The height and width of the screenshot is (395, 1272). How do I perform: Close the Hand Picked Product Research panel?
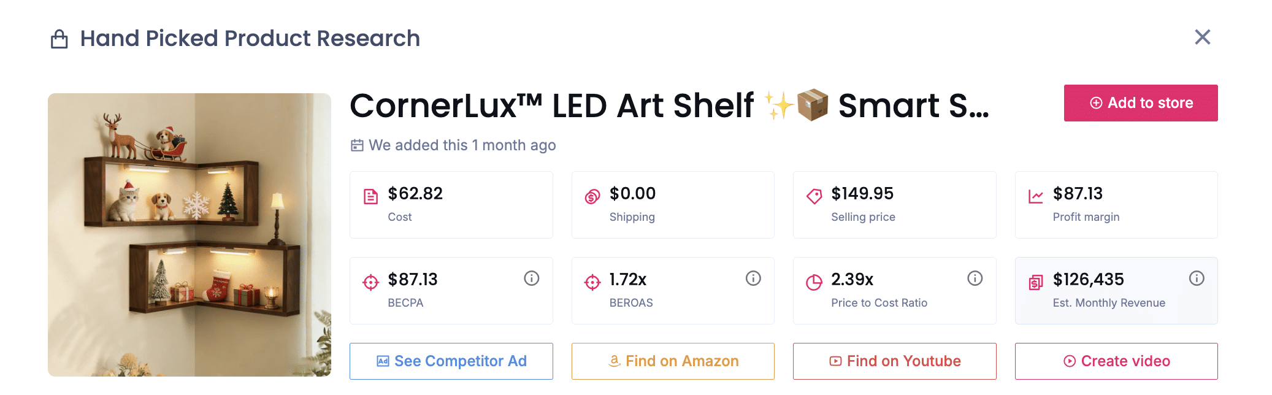1203,37
